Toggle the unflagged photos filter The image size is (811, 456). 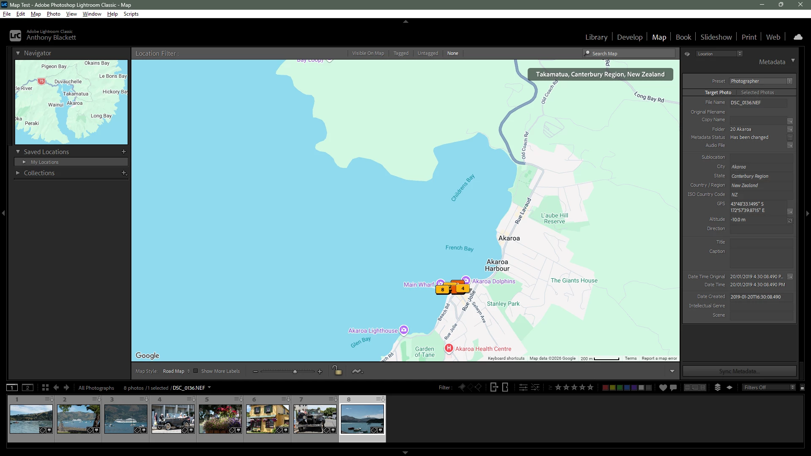(x=470, y=387)
